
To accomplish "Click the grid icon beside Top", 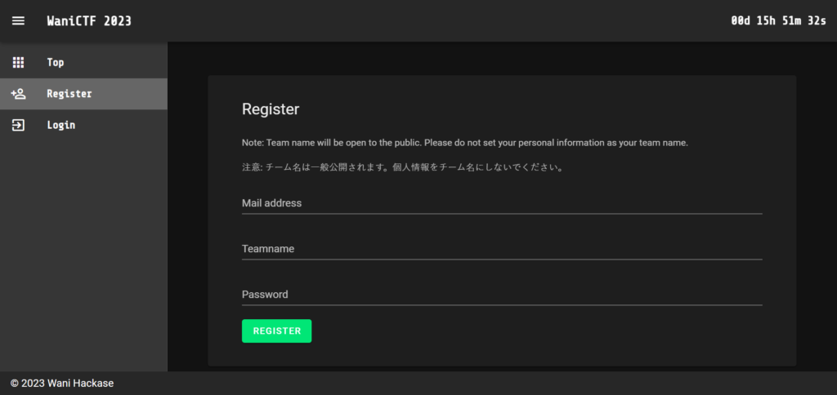I will point(18,62).
